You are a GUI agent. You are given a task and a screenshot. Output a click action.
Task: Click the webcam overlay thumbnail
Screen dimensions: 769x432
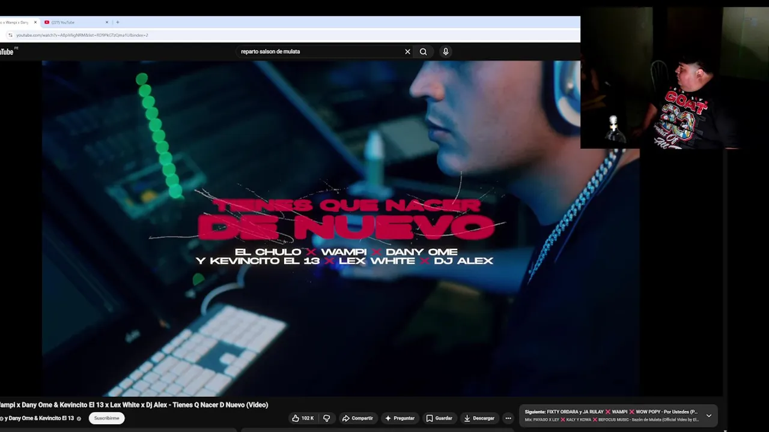[675, 78]
